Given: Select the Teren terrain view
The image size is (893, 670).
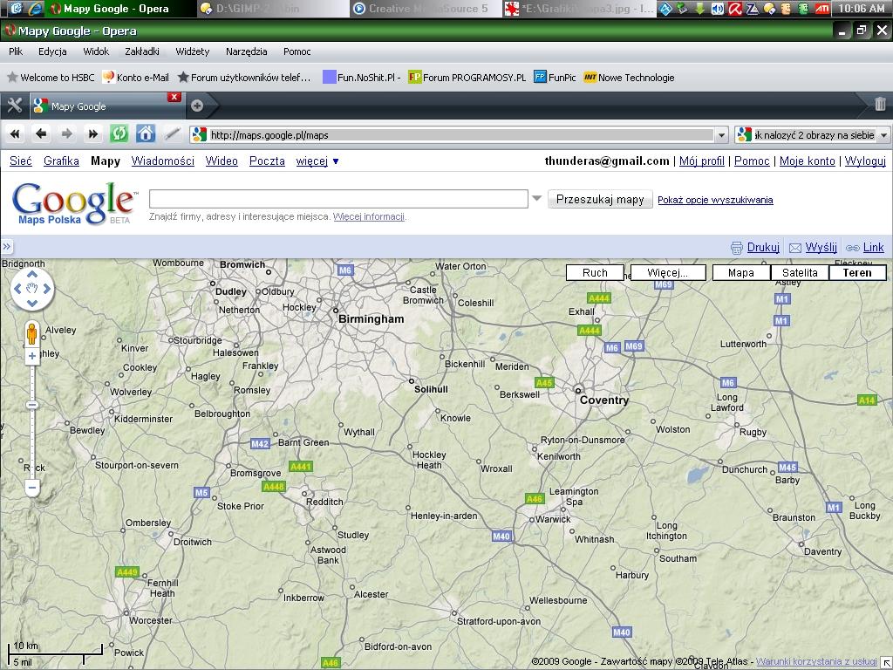Looking at the screenshot, I should [857, 272].
